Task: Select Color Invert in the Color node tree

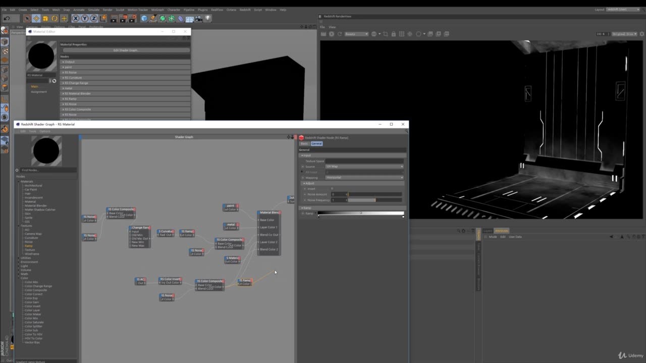Action: pyautogui.click(x=33, y=306)
